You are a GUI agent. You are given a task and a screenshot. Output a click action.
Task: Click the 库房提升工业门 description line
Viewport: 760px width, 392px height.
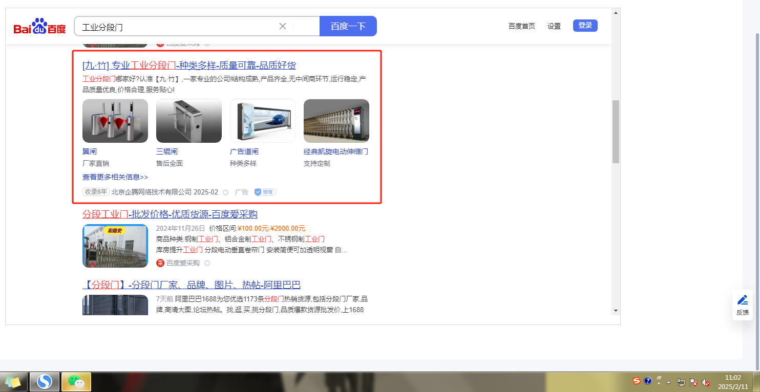tap(251, 250)
